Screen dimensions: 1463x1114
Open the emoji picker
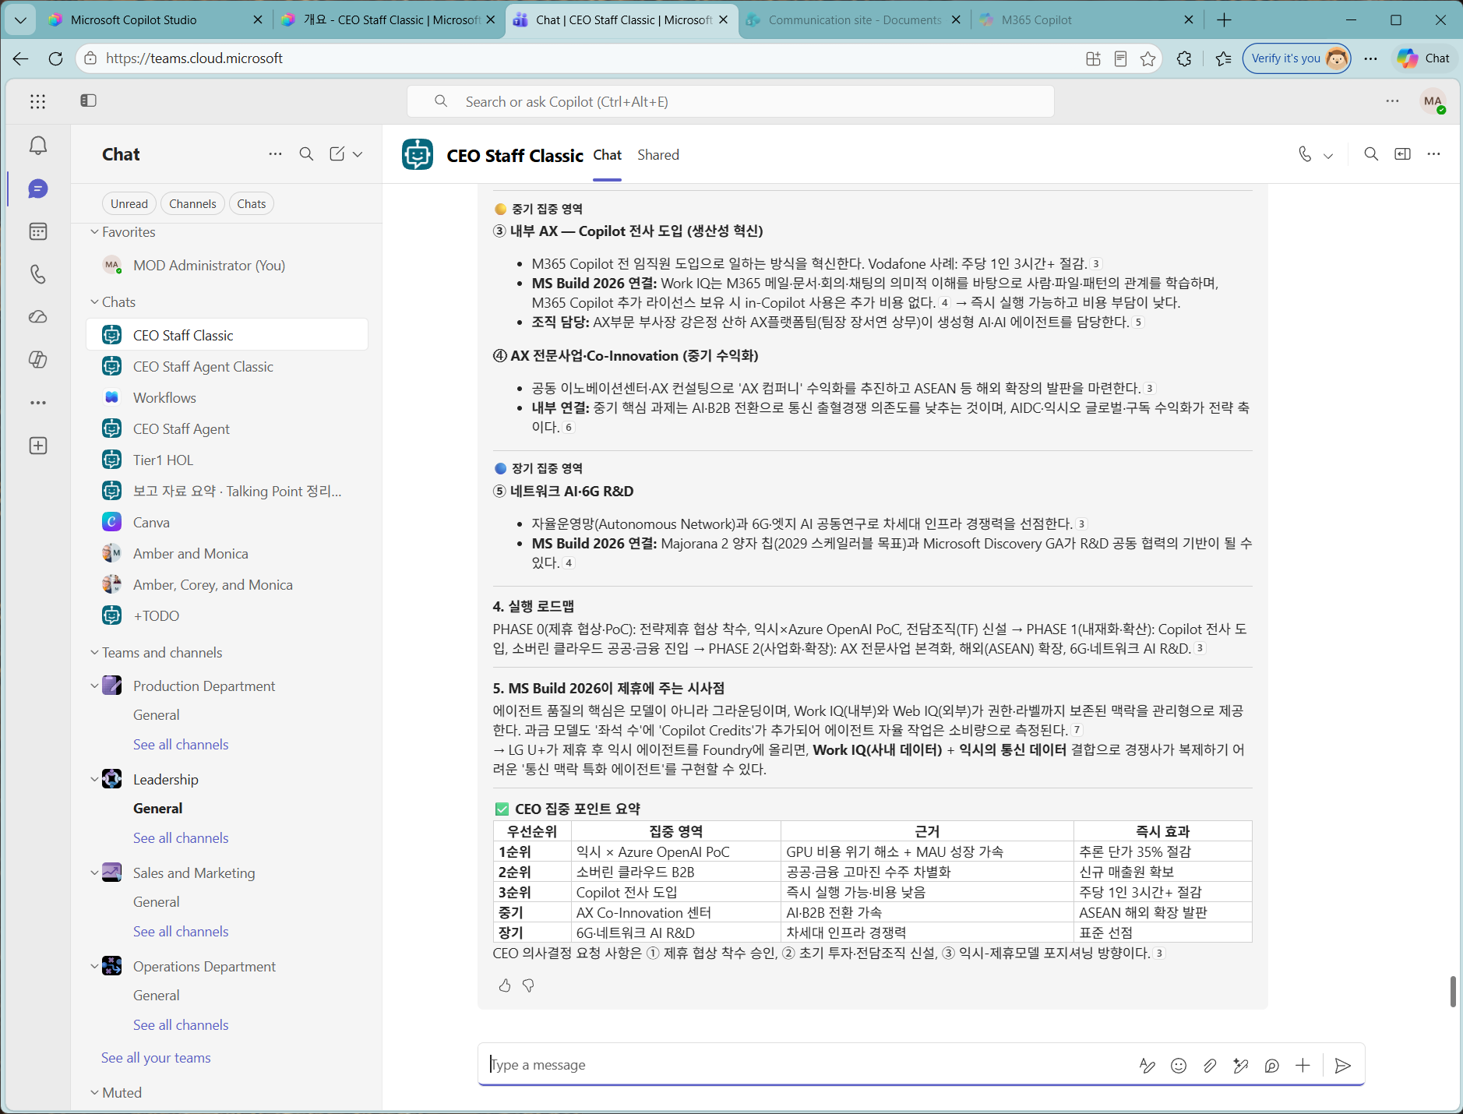(x=1179, y=1066)
